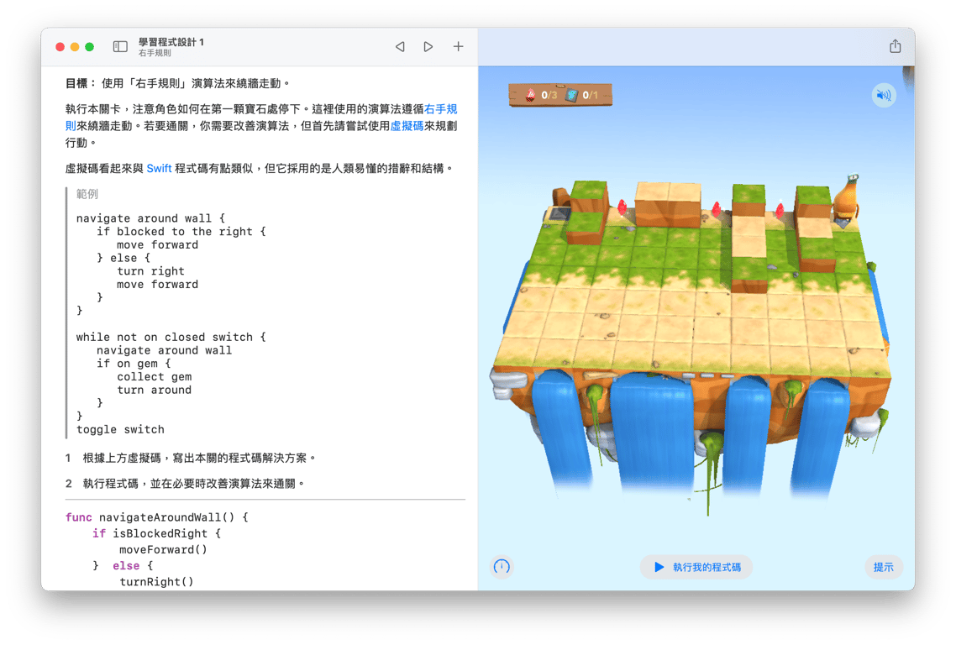956x645 pixels.
Task: Click pseudocode 'navigate around wall {' header
Action: pyautogui.click(x=150, y=218)
